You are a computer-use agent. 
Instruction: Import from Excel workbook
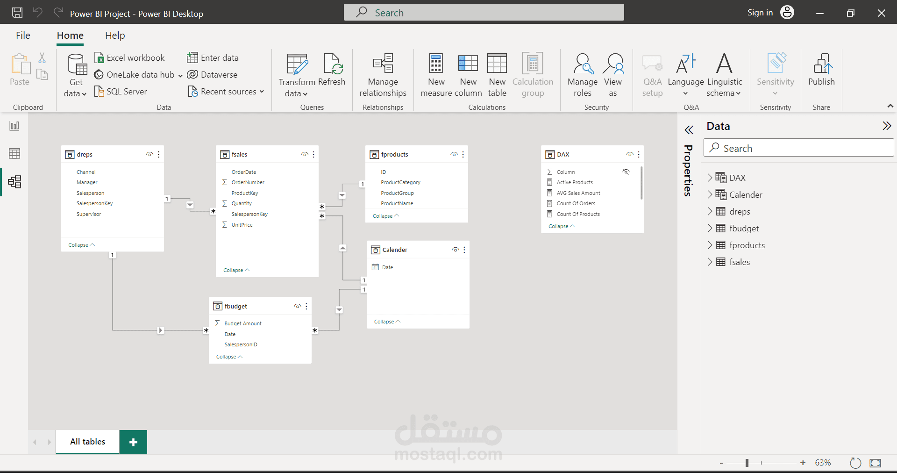pos(129,57)
